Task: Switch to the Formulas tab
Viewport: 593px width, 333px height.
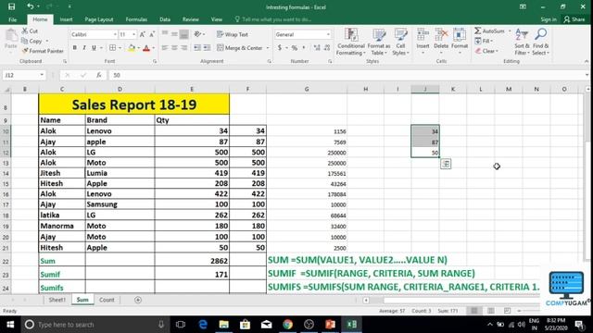Action: pyautogui.click(x=136, y=19)
